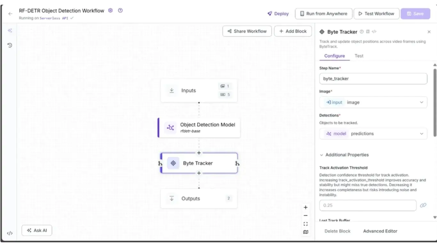Zoom in on the workflow canvas
Viewport: 437px width, 245px height.
(x=306, y=207)
